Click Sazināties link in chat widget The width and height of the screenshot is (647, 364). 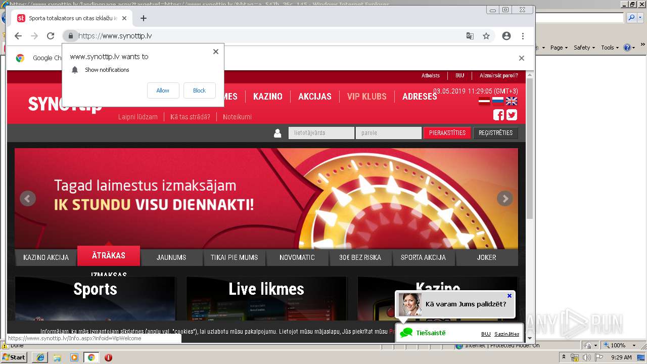507,334
